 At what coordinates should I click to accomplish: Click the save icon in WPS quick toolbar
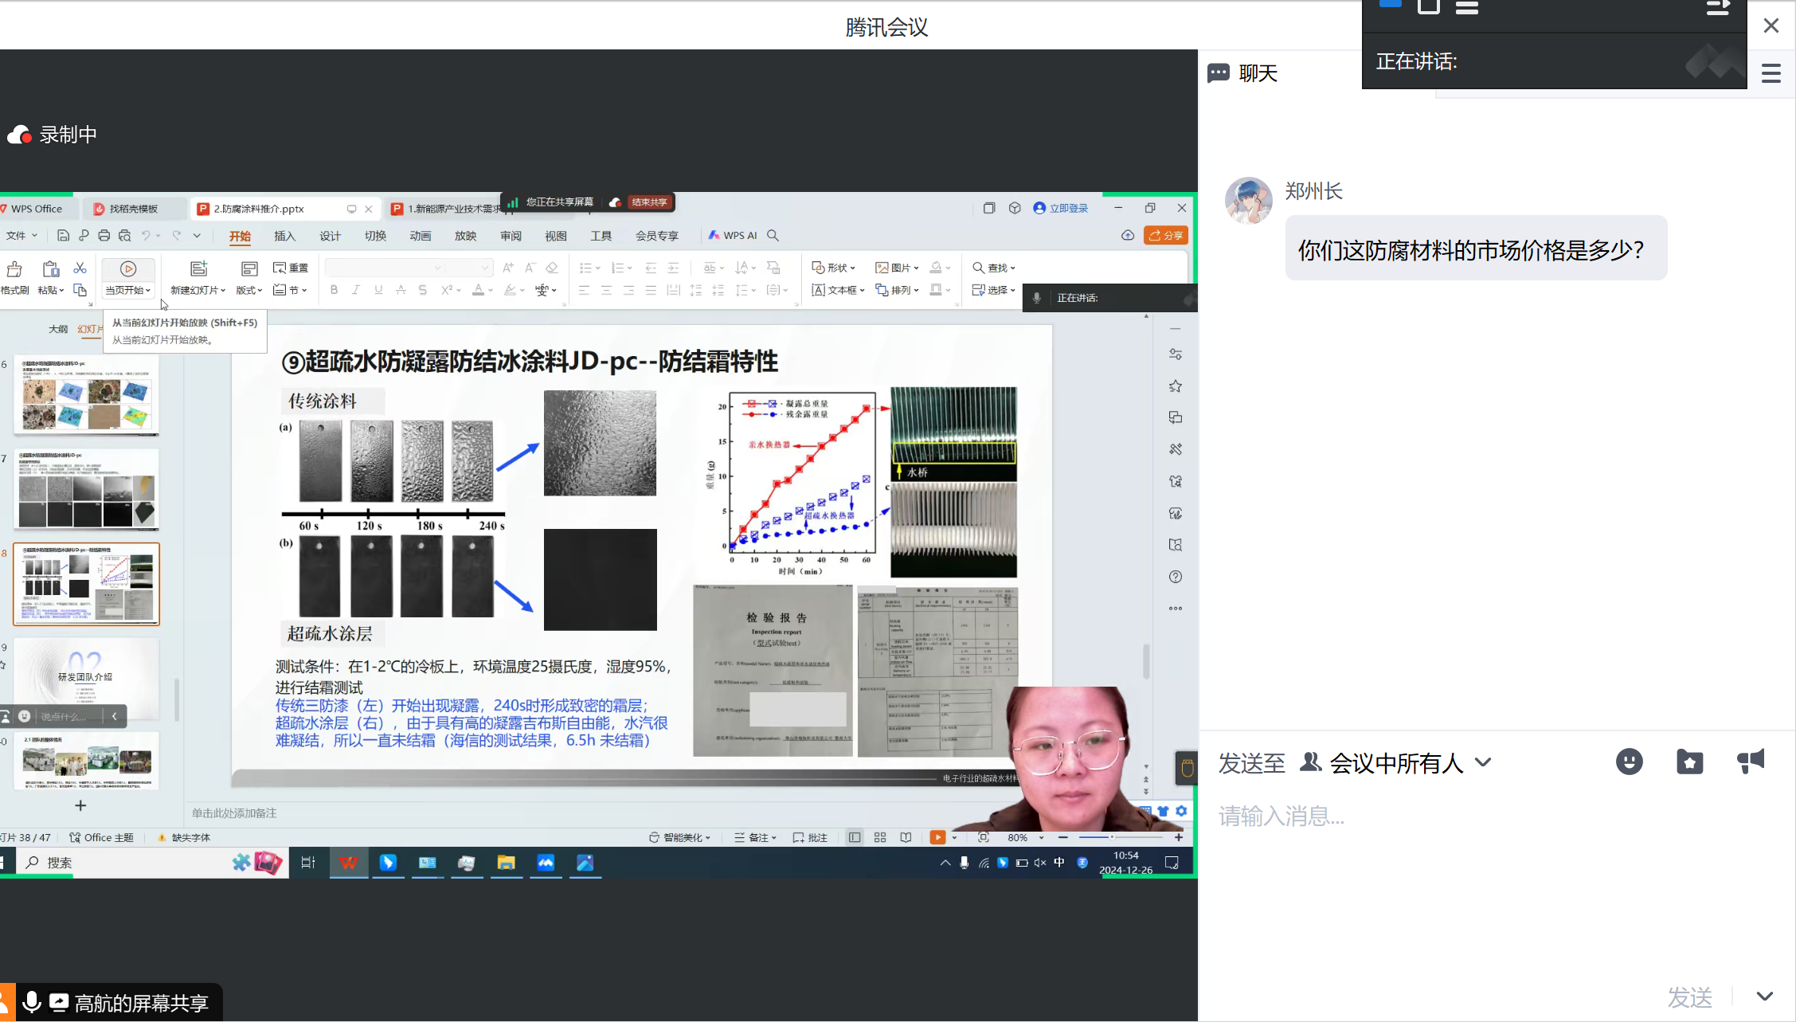pos(63,235)
